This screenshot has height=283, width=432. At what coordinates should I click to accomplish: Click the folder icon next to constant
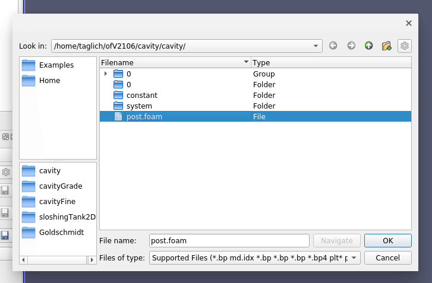point(118,95)
